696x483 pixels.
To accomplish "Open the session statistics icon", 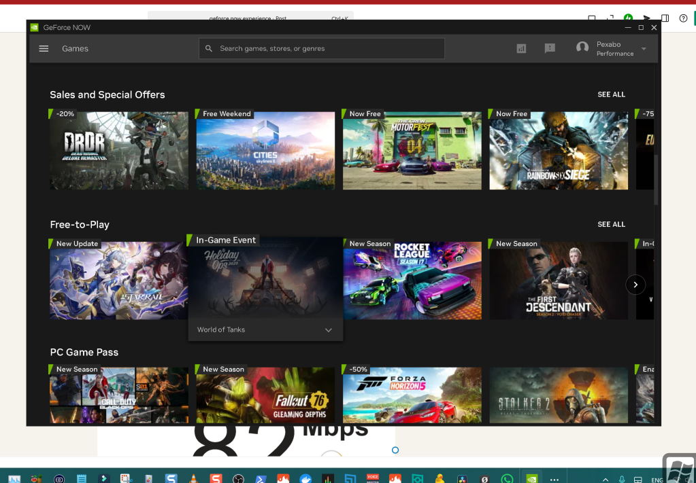I will (x=521, y=49).
